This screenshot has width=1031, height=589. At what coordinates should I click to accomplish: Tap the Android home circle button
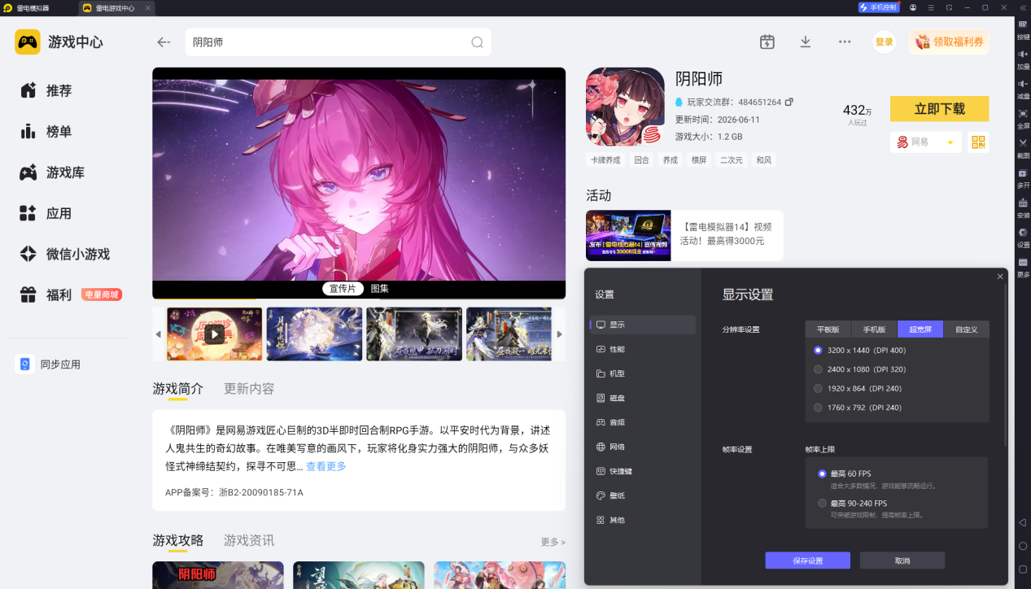pyautogui.click(x=1023, y=546)
